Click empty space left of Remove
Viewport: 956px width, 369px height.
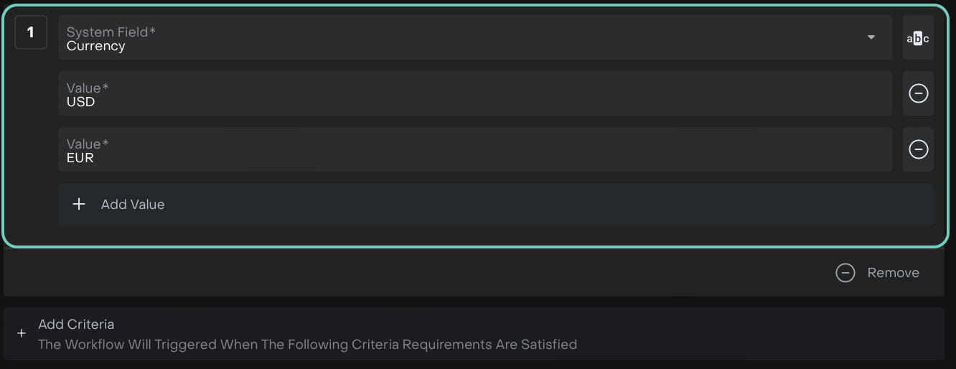[431, 273]
